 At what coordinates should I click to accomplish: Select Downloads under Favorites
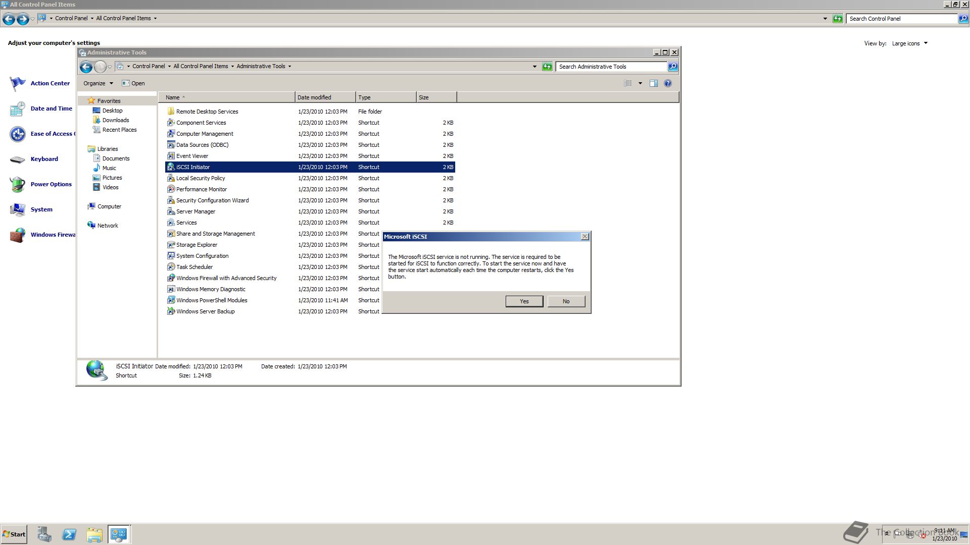(x=116, y=120)
